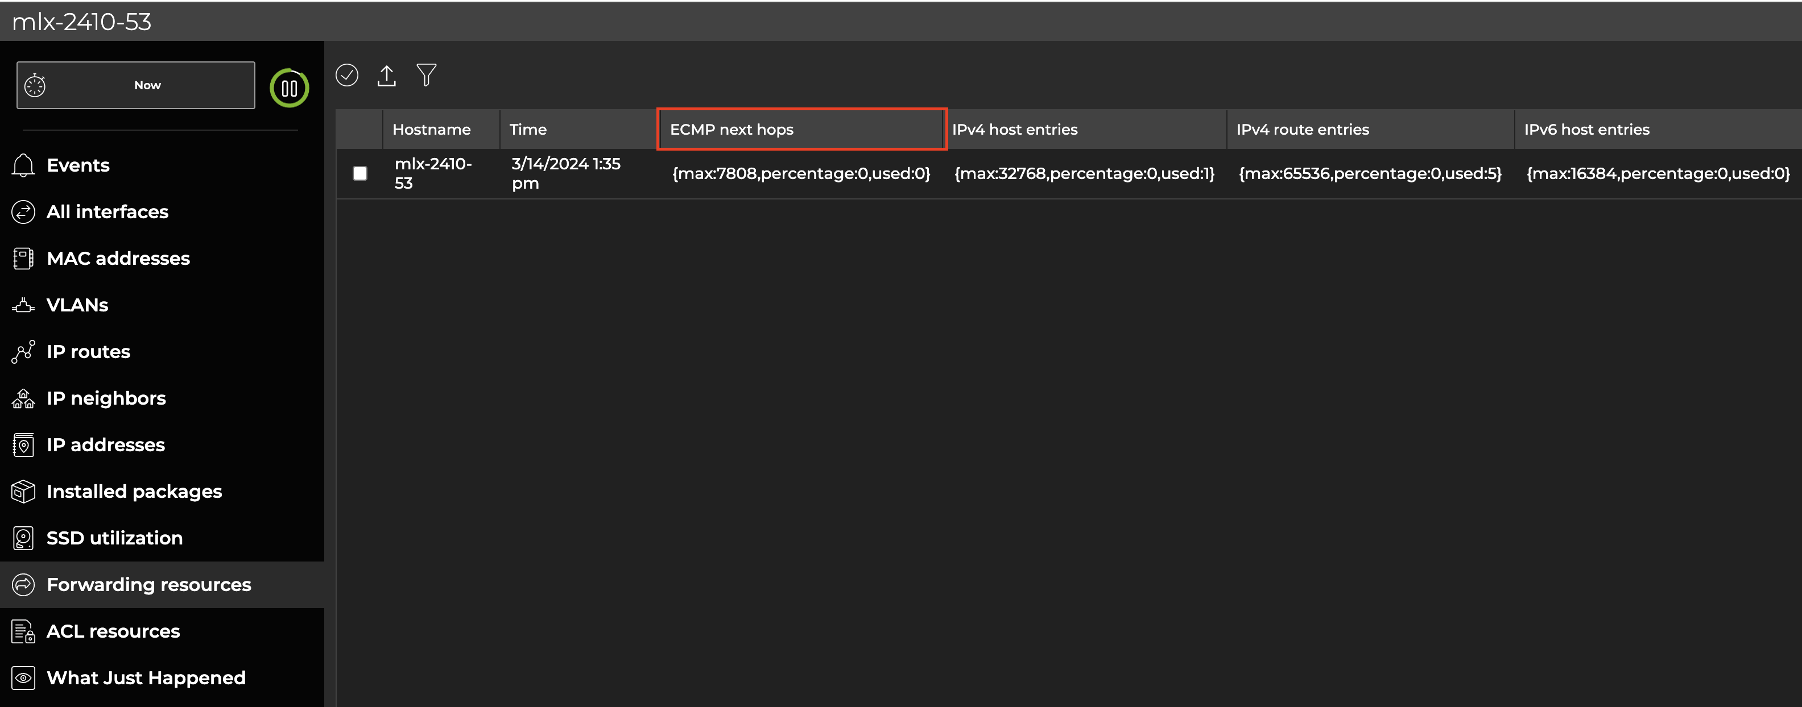The height and width of the screenshot is (707, 1802).
Task: Go to All interfaces
Action: (107, 211)
